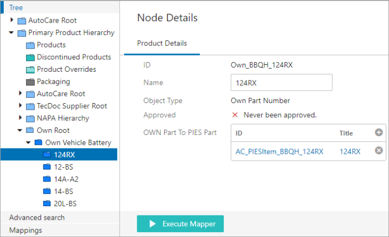The width and height of the screenshot is (389, 237).
Task: Open the 124RX title link in table
Action: [350, 152]
